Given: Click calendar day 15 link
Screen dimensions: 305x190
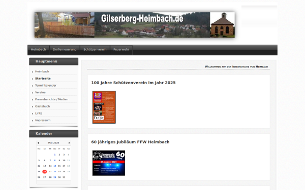Looking at the screenshot, I should [x=55, y=166].
